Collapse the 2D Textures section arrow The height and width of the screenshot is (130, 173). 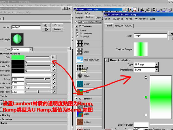76,26
